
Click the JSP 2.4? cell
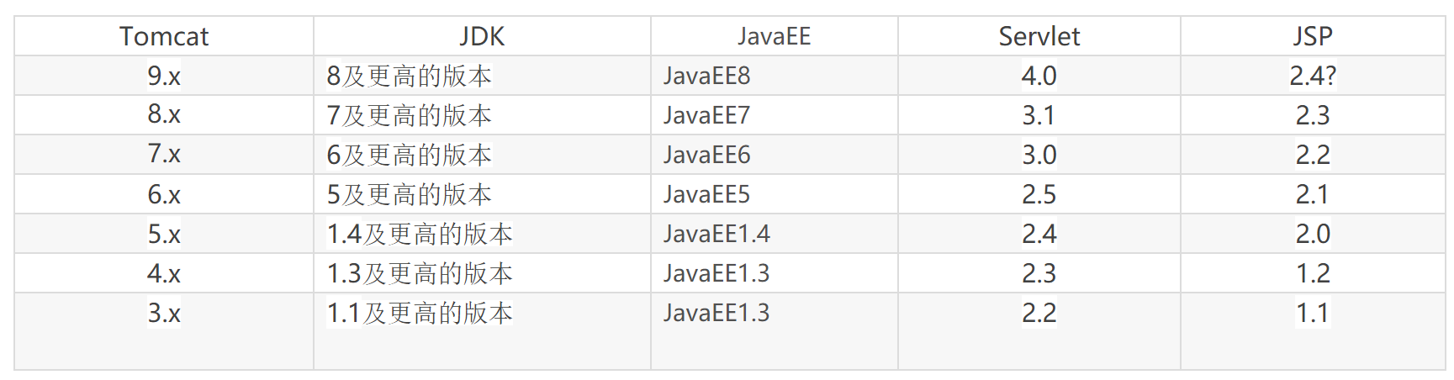point(1312,76)
